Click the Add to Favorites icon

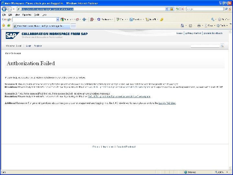tap(9, 26)
